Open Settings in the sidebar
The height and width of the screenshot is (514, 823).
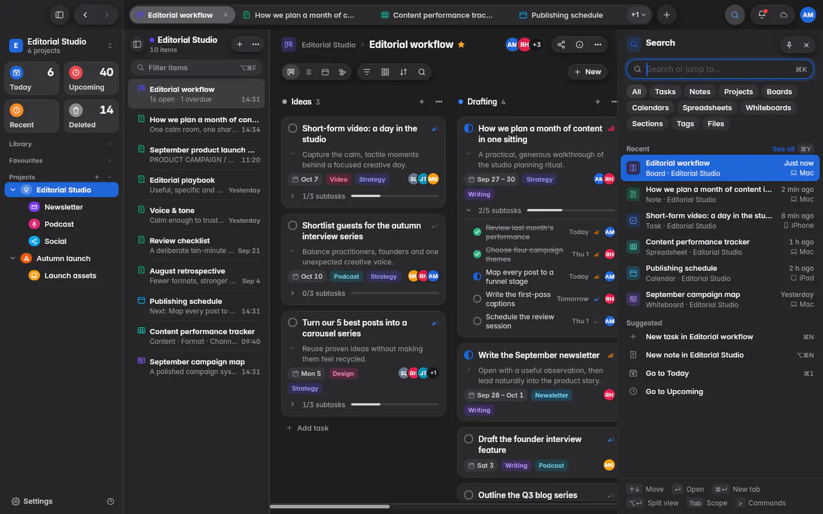[x=32, y=501]
